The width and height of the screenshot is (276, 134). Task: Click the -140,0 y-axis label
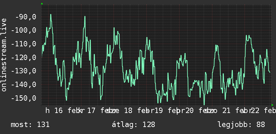click(24, 85)
